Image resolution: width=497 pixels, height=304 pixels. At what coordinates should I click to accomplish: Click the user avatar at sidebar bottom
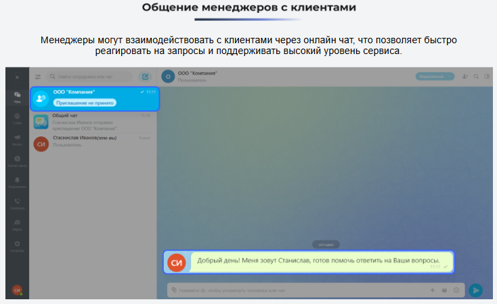coord(17,290)
